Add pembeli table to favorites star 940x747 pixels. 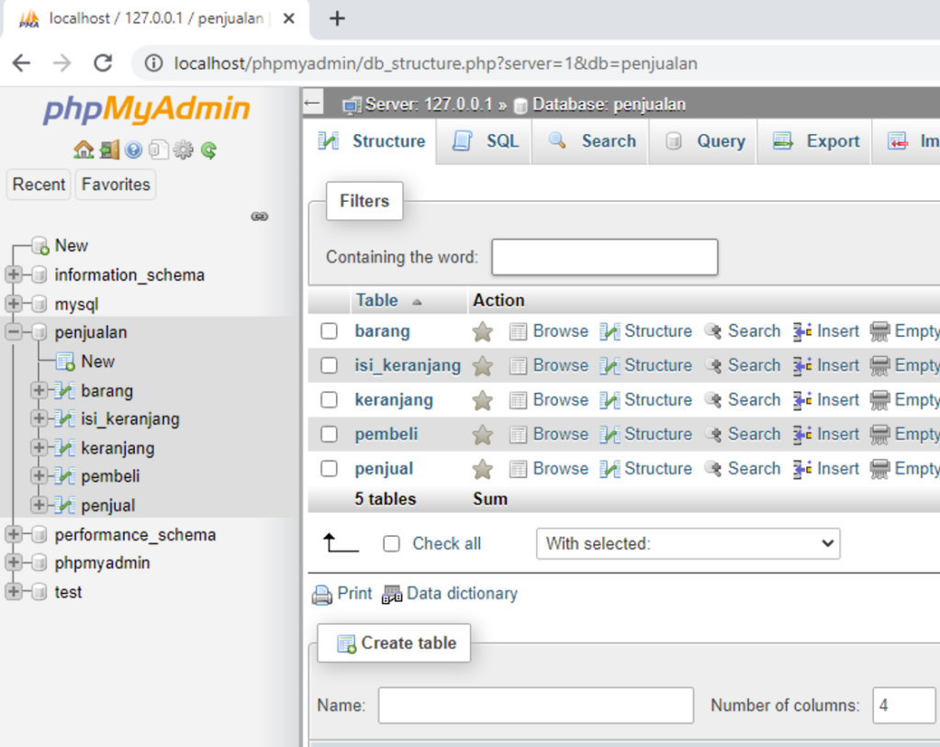click(x=483, y=435)
